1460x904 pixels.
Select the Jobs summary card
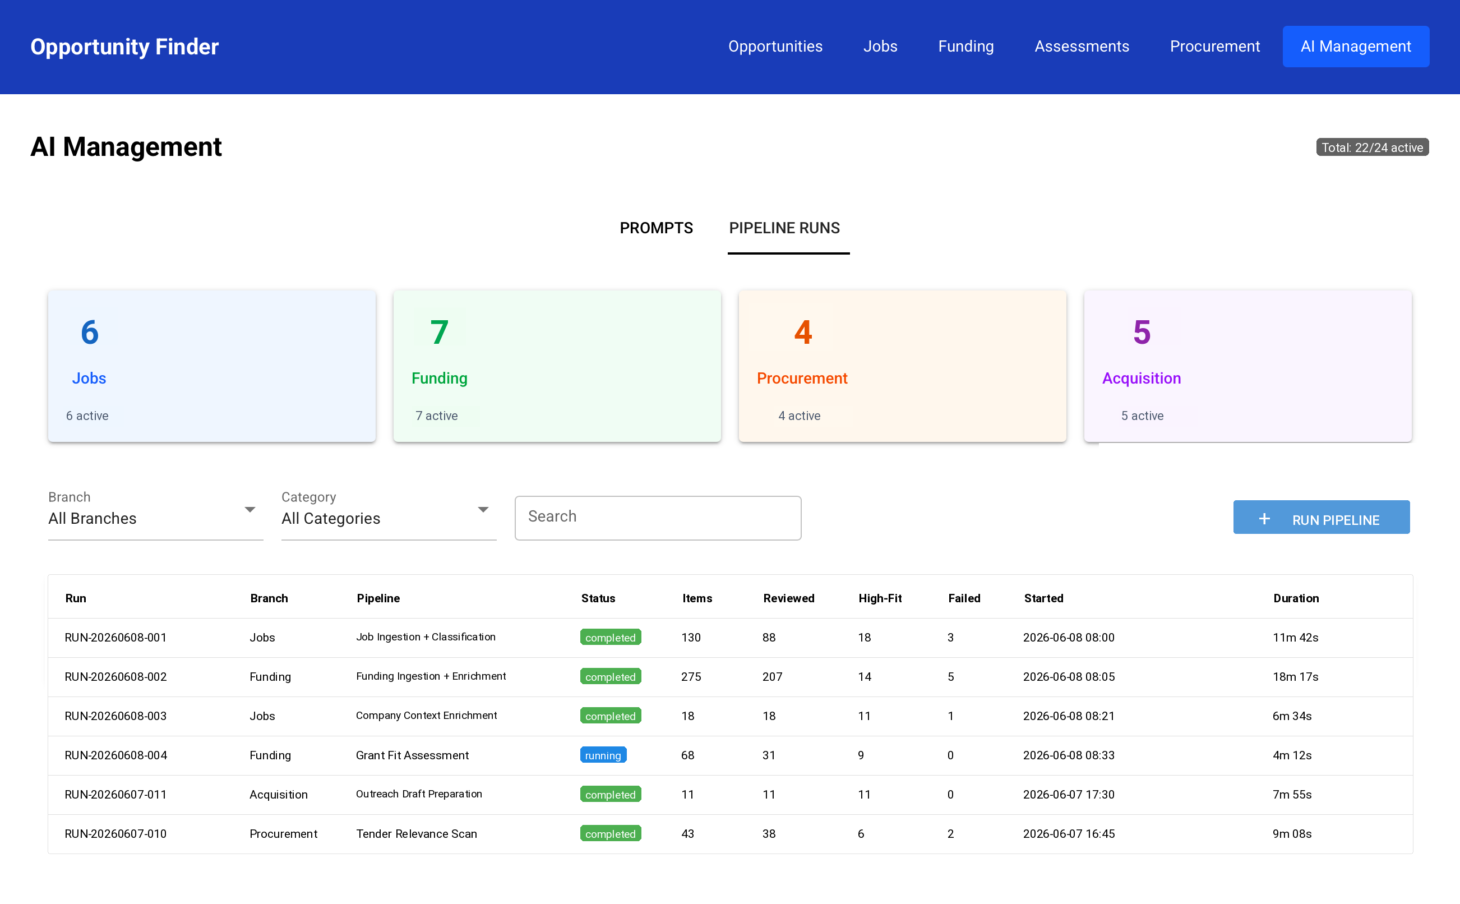click(x=211, y=366)
